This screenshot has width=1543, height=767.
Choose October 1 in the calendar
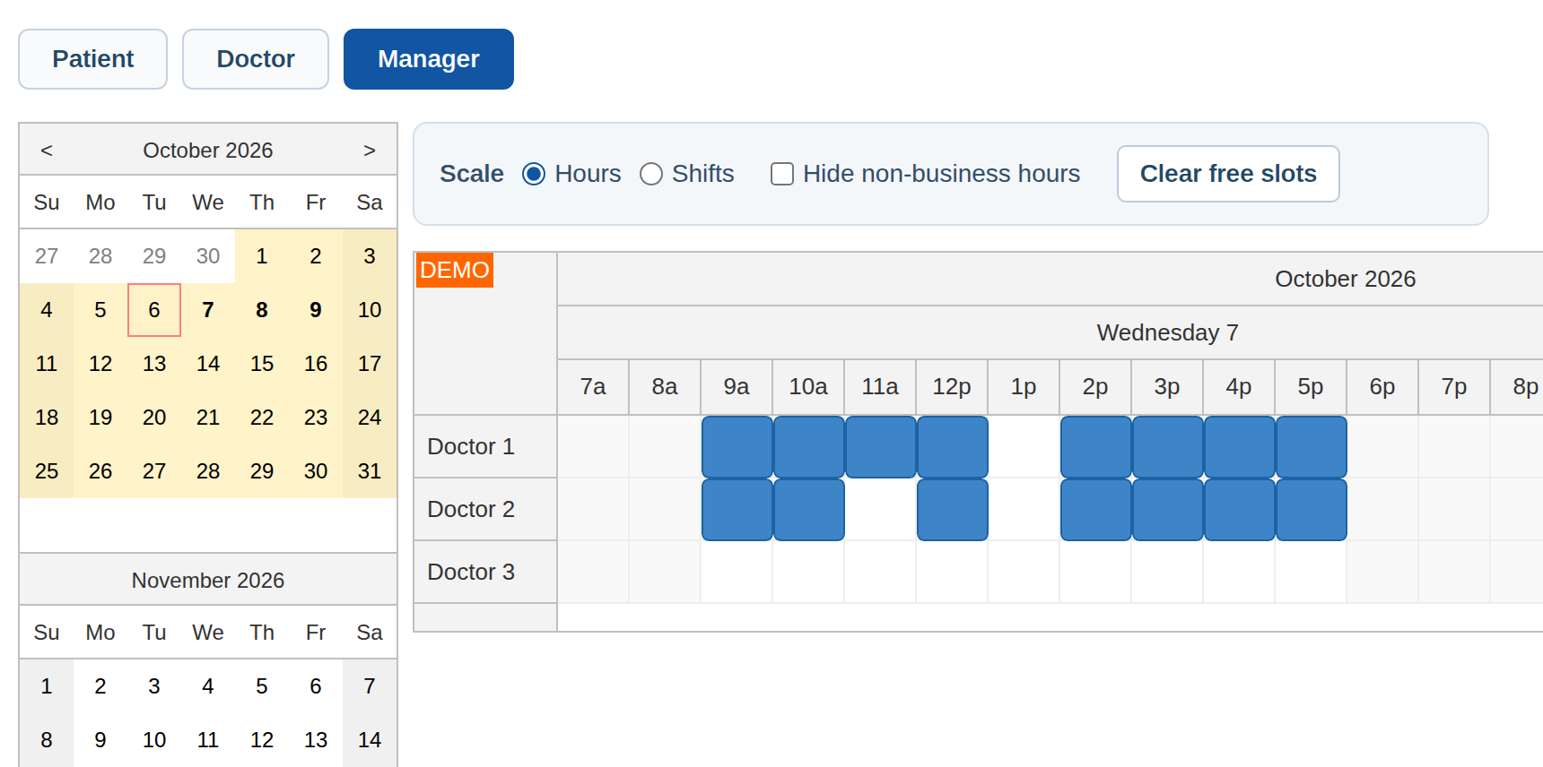point(262,256)
